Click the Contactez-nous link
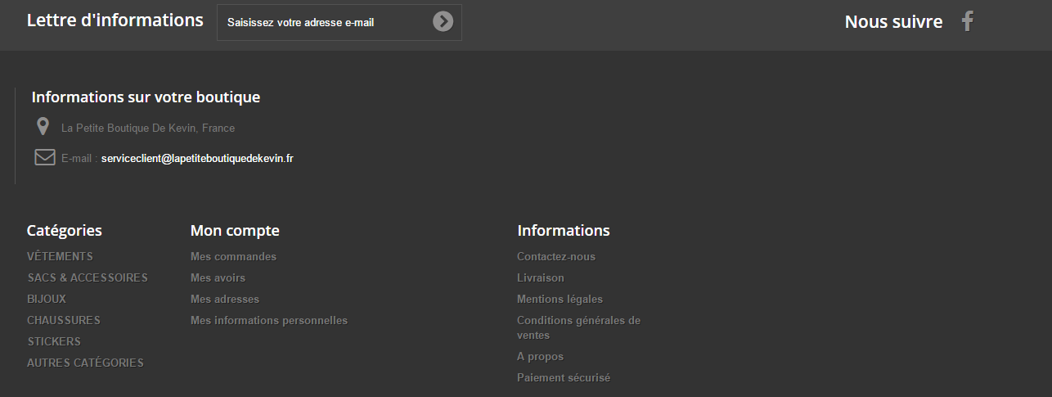 click(x=556, y=256)
